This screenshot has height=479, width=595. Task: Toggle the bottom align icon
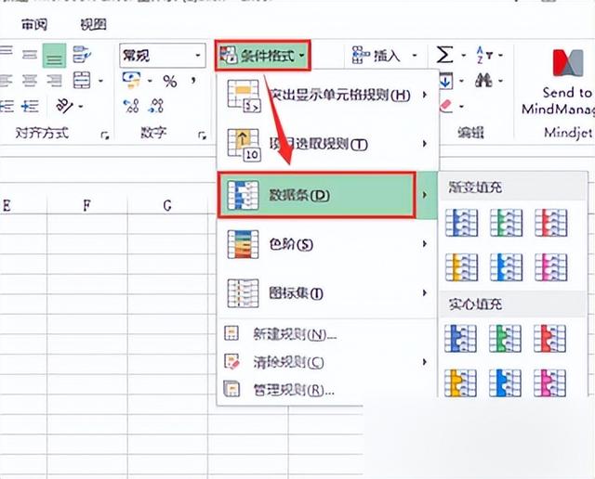[54, 56]
